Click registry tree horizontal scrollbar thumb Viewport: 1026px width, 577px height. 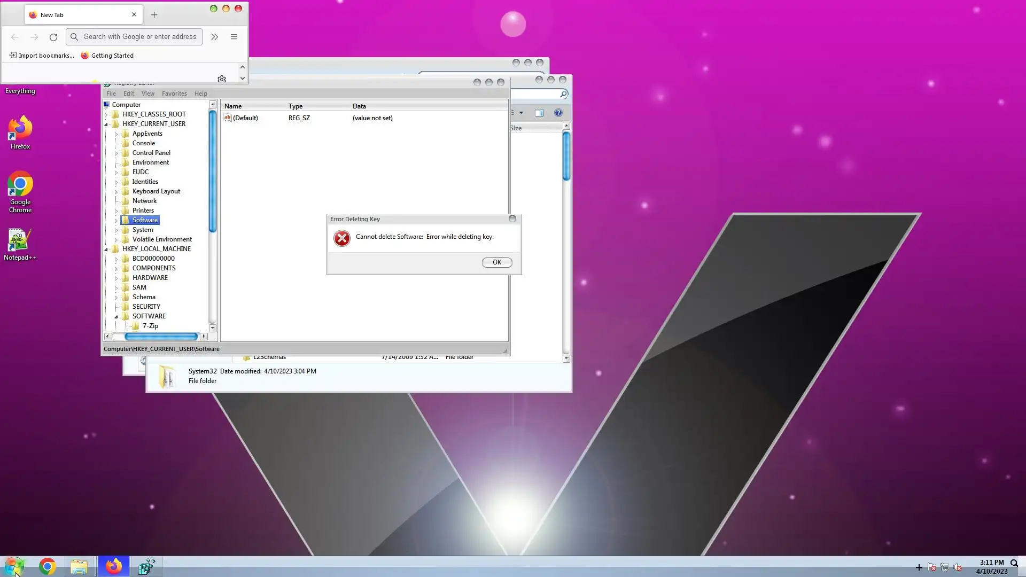[x=161, y=337]
